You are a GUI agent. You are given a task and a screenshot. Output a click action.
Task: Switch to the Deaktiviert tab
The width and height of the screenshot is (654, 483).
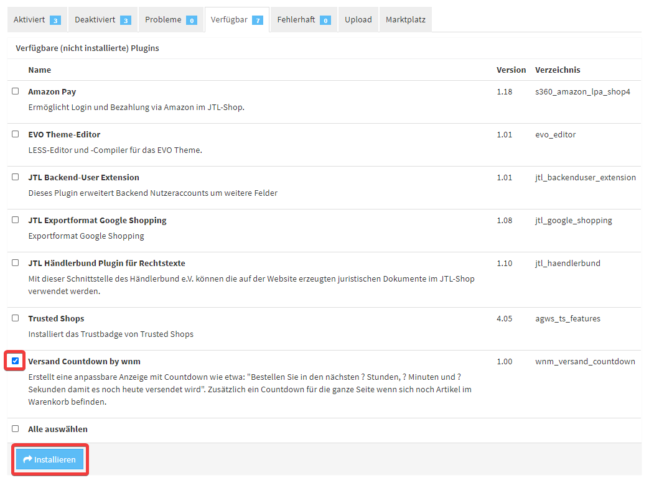(x=103, y=20)
